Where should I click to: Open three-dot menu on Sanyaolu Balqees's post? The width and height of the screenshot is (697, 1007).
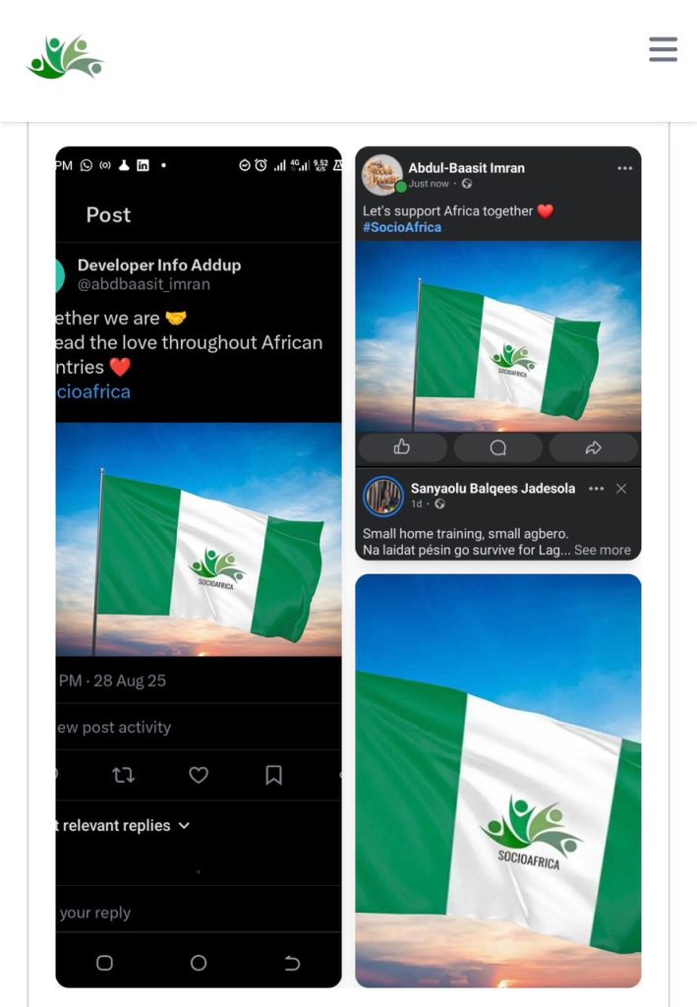coord(596,489)
